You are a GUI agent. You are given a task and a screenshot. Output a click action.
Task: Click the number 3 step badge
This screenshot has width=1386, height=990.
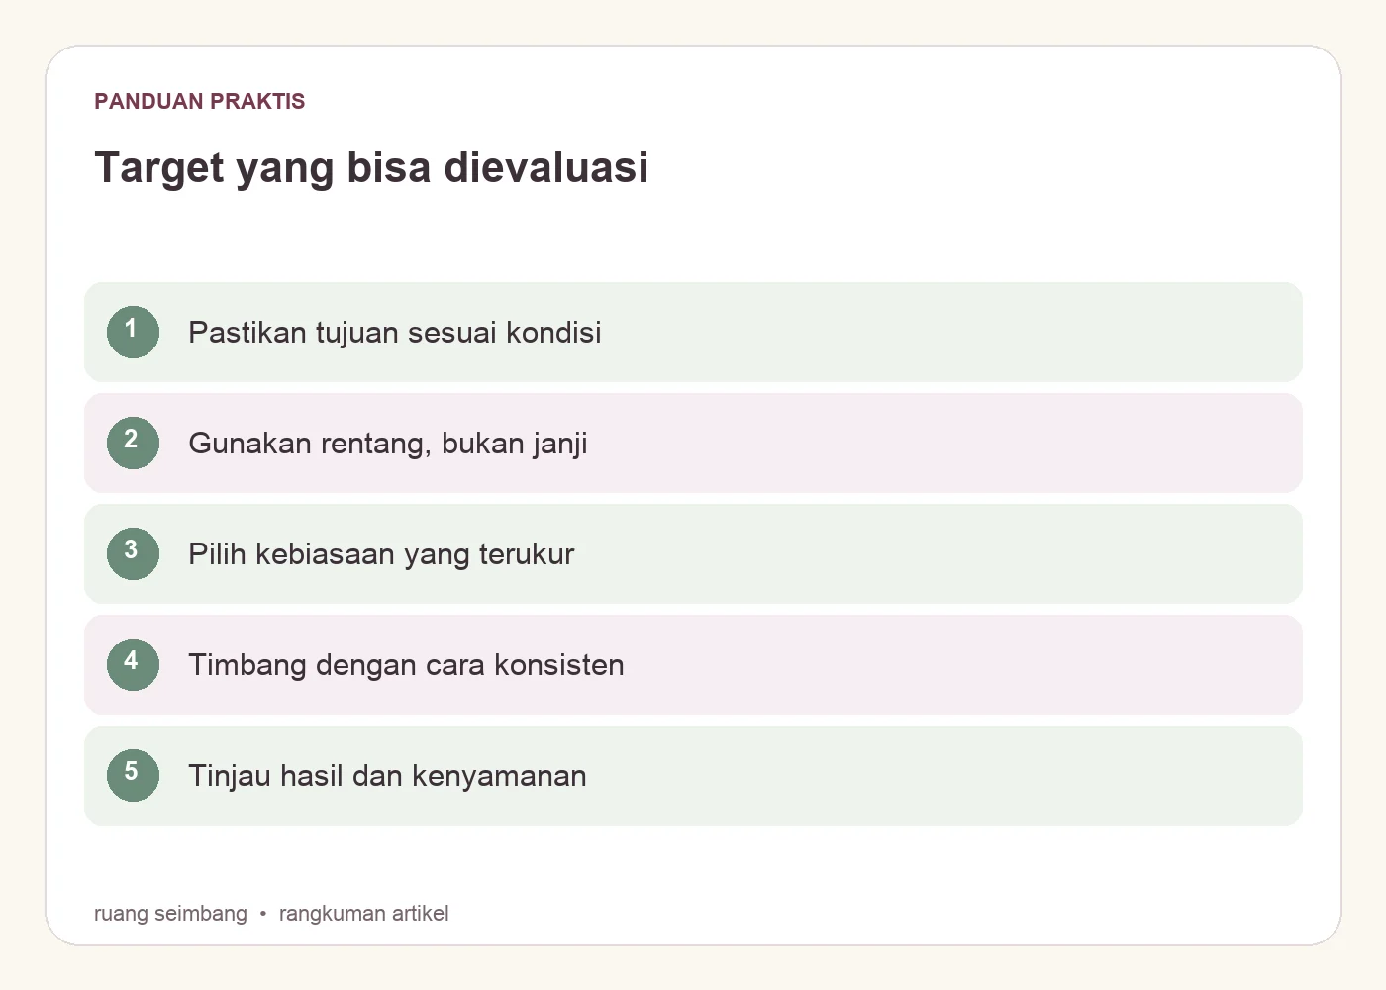(133, 553)
